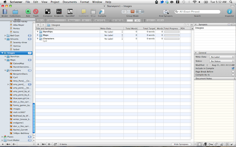Expand the Starships row in outliner
This screenshot has width=236, height=147.
tap(38, 32)
